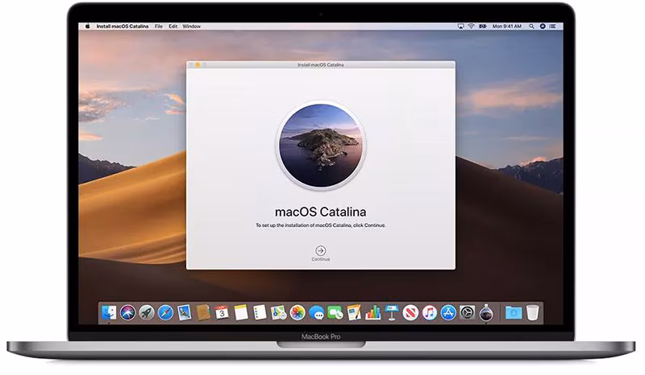Open the Window menu
Viewport: 645px width, 375px height.
pyautogui.click(x=191, y=27)
